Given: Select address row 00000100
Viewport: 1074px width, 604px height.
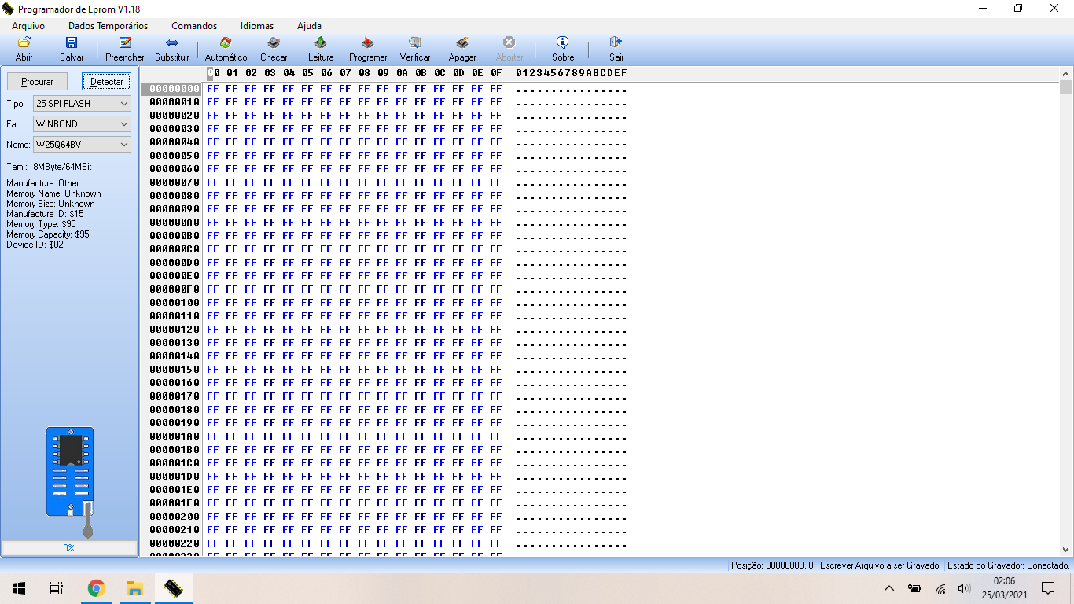Looking at the screenshot, I should point(175,303).
